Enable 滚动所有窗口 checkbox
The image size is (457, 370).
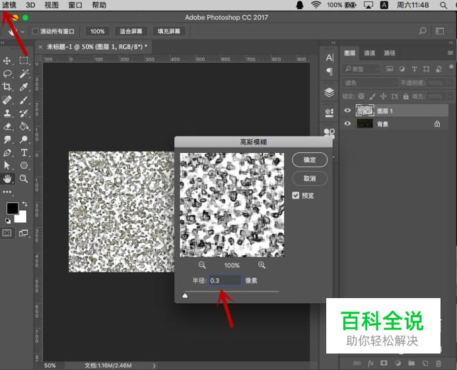pyautogui.click(x=36, y=31)
